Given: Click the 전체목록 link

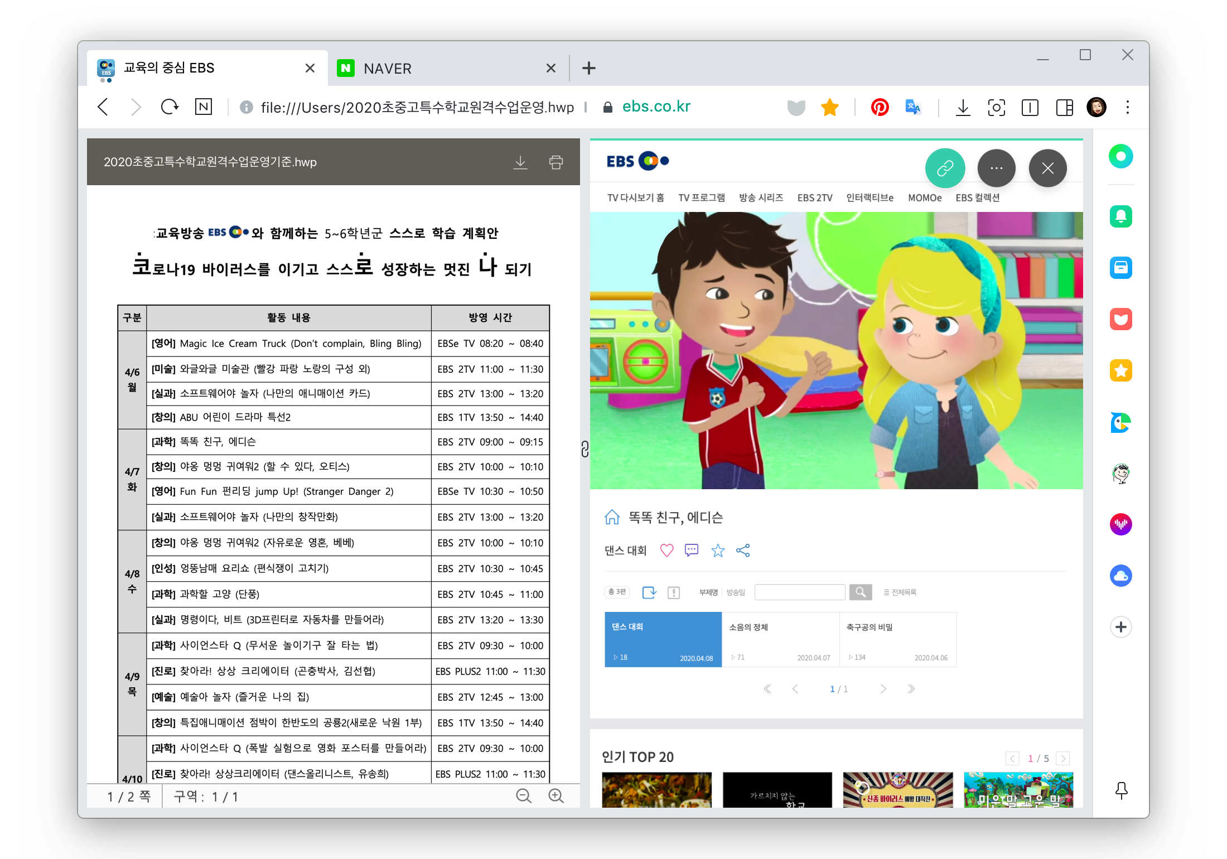Looking at the screenshot, I should tap(900, 592).
